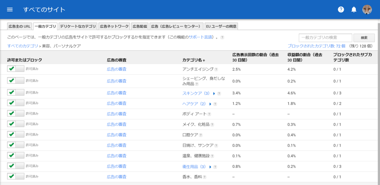380x185 pixels.
Task: Open the ヘアケア（2） category link
Action: tap(194, 104)
